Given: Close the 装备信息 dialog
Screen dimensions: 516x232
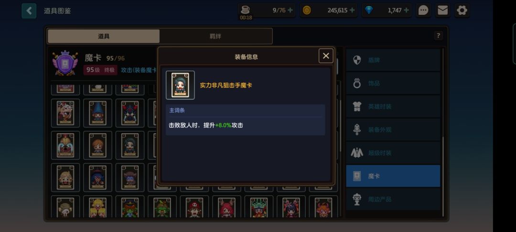Looking at the screenshot, I should pyautogui.click(x=326, y=56).
